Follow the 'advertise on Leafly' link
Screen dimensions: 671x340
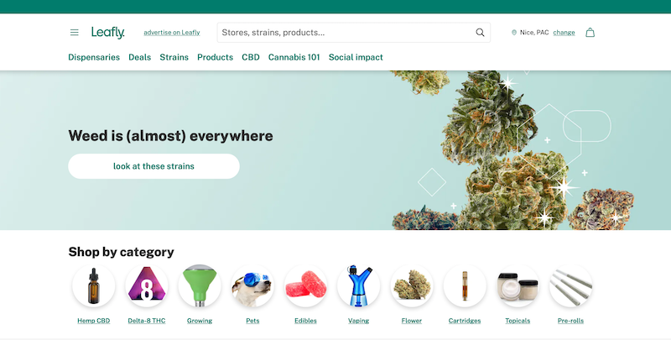click(172, 33)
